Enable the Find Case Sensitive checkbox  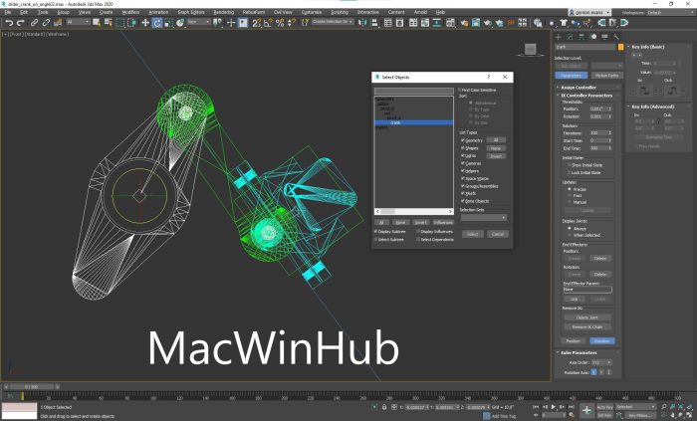[x=460, y=90]
